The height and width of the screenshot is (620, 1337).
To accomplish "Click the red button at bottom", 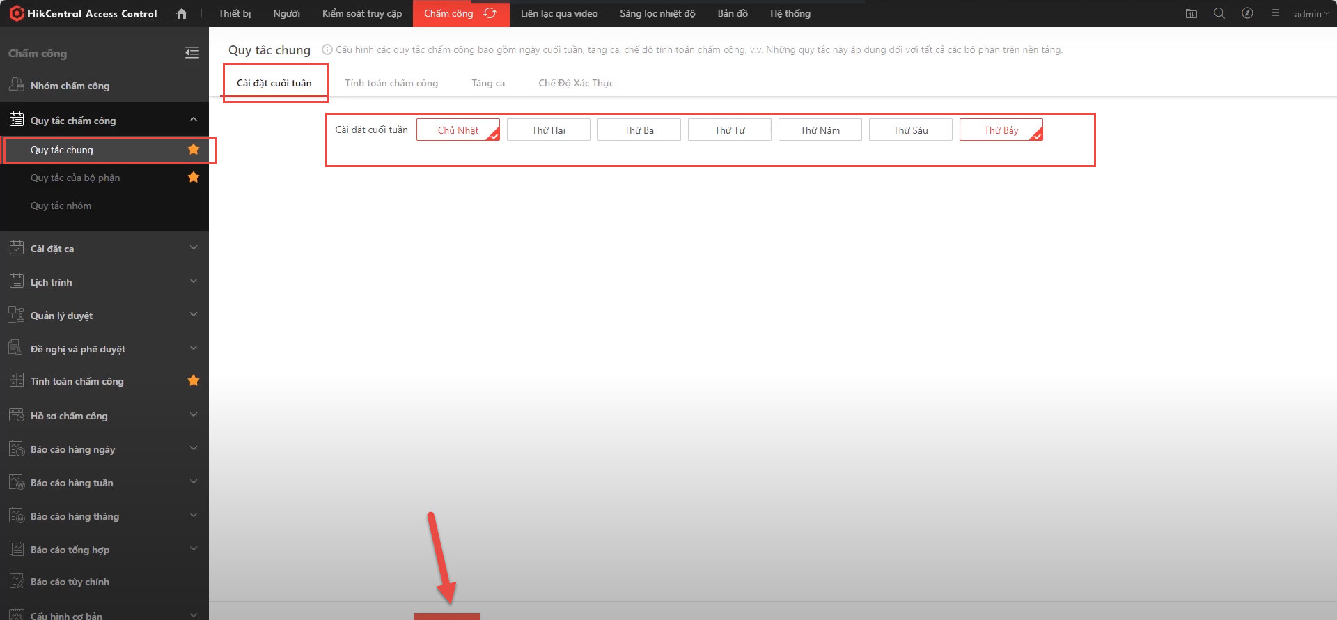I will (446, 616).
